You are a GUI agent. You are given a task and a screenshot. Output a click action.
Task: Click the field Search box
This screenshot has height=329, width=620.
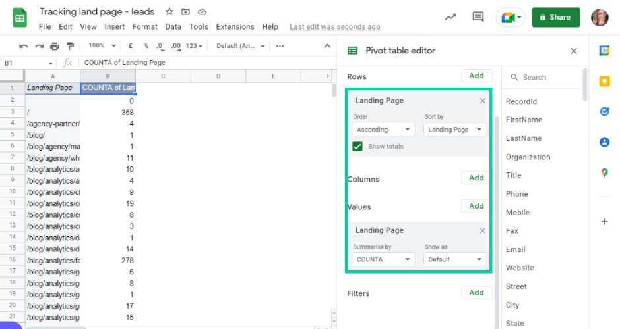pos(544,77)
